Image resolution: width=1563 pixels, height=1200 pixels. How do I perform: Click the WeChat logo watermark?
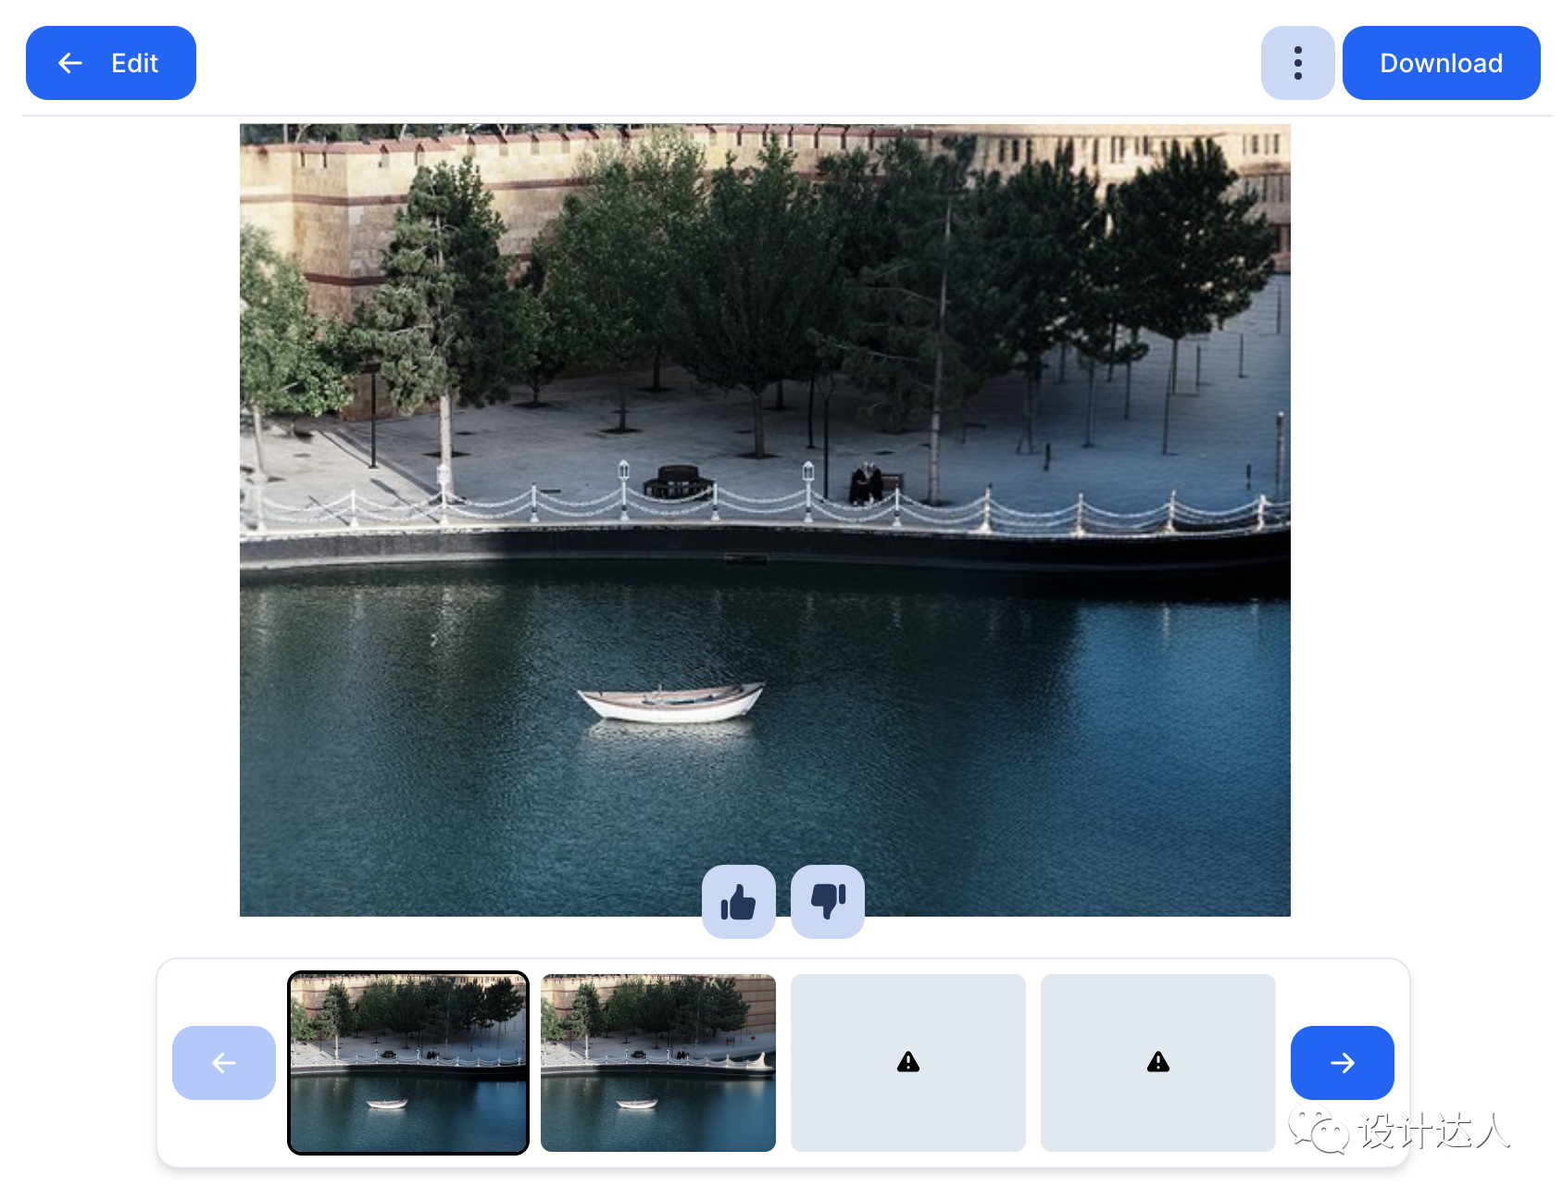click(x=1319, y=1131)
